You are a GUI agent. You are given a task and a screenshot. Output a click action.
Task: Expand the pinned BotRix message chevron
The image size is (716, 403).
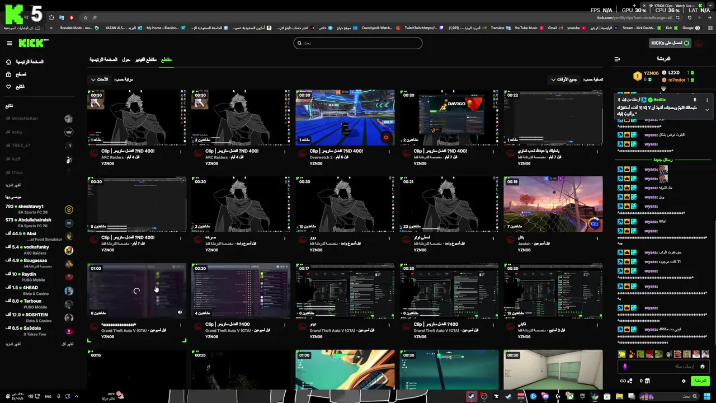click(x=707, y=110)
